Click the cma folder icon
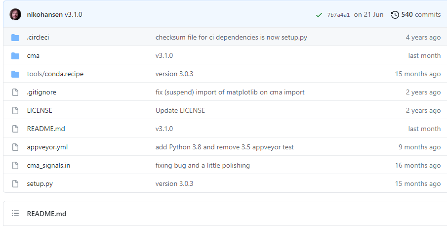This screenshot has width=447, height=226. (x=15, y=56)
